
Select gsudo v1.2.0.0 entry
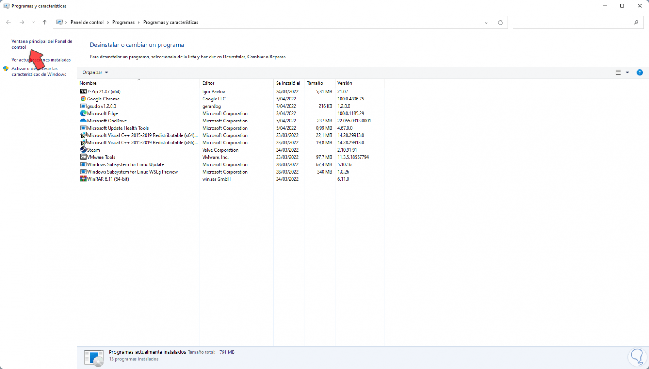(x=101, y=106)
